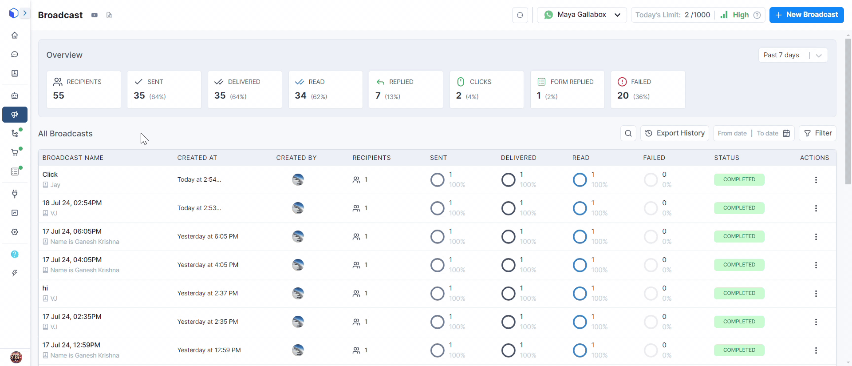This screenshot has height=366, width=852.
Task: Open actions menu for the Click broadcast
Action: [x=816, y=180]
